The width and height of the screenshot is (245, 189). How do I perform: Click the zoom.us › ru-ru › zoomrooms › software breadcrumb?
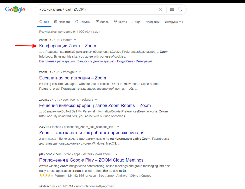66,100
